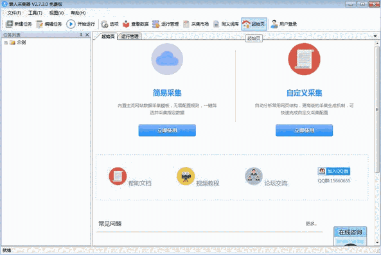Image resolution: width=381 pixels, height=255 pixels.
Task: Click the 就绪 status bar text
Action: click(7, 250)
